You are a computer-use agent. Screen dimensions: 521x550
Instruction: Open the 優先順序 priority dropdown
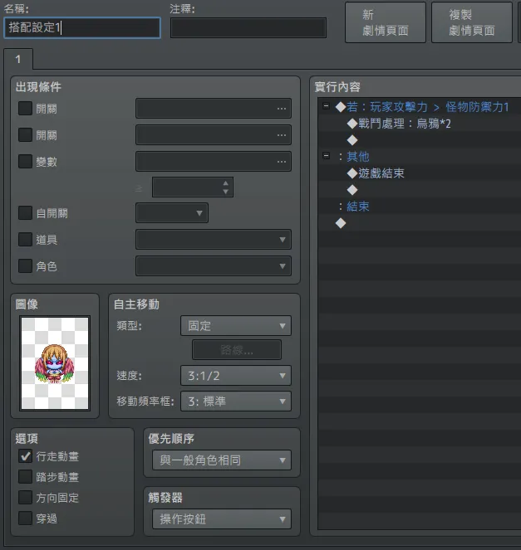pos(222,460)
